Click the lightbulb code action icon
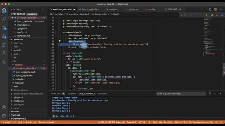 coord(60,41)
